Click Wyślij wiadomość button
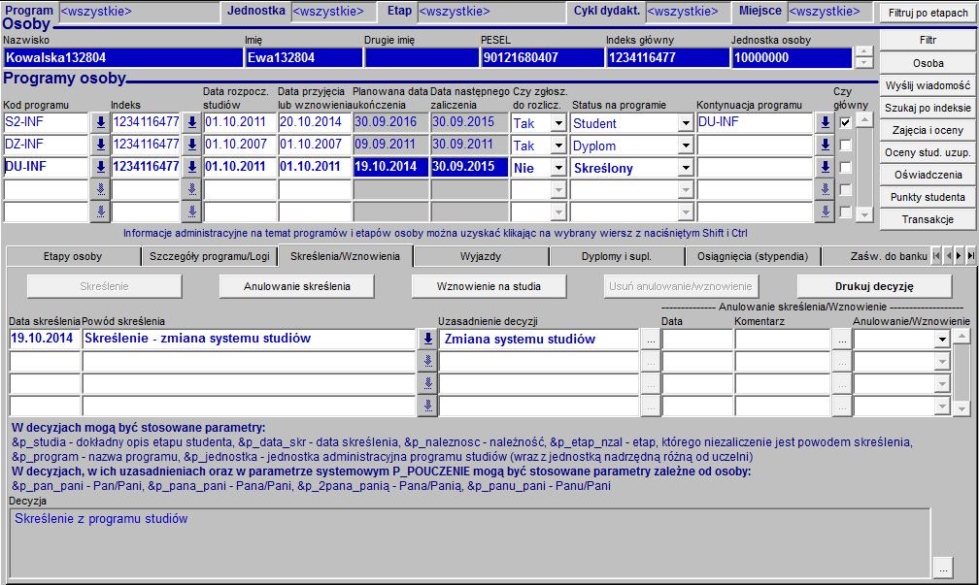Viewport: 979px width, 585px height. click(928, 85)
